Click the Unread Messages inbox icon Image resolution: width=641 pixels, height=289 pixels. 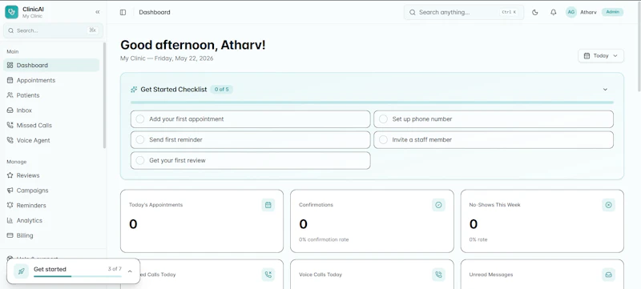click(608, 275)
